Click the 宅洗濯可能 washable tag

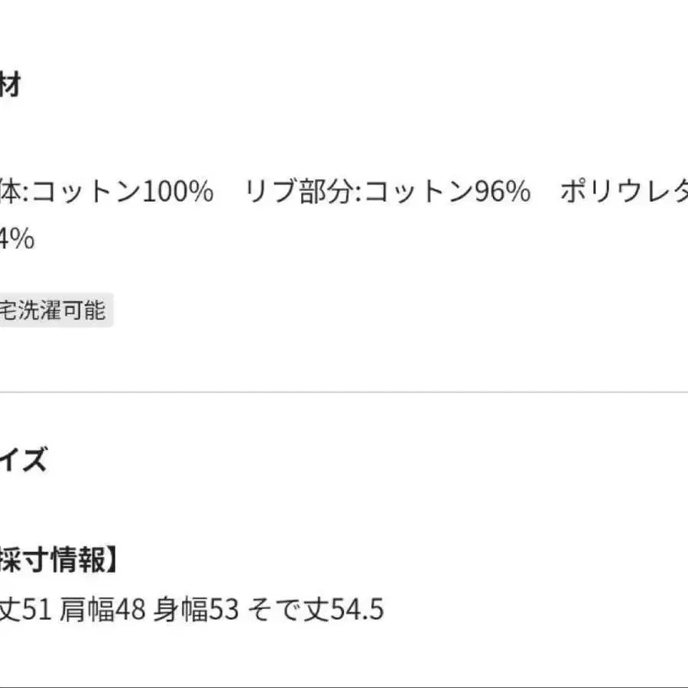tap(54, 311)
